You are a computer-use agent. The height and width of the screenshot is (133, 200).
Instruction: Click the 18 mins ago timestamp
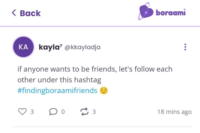click(174, 112)
